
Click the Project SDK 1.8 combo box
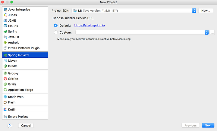134,11
